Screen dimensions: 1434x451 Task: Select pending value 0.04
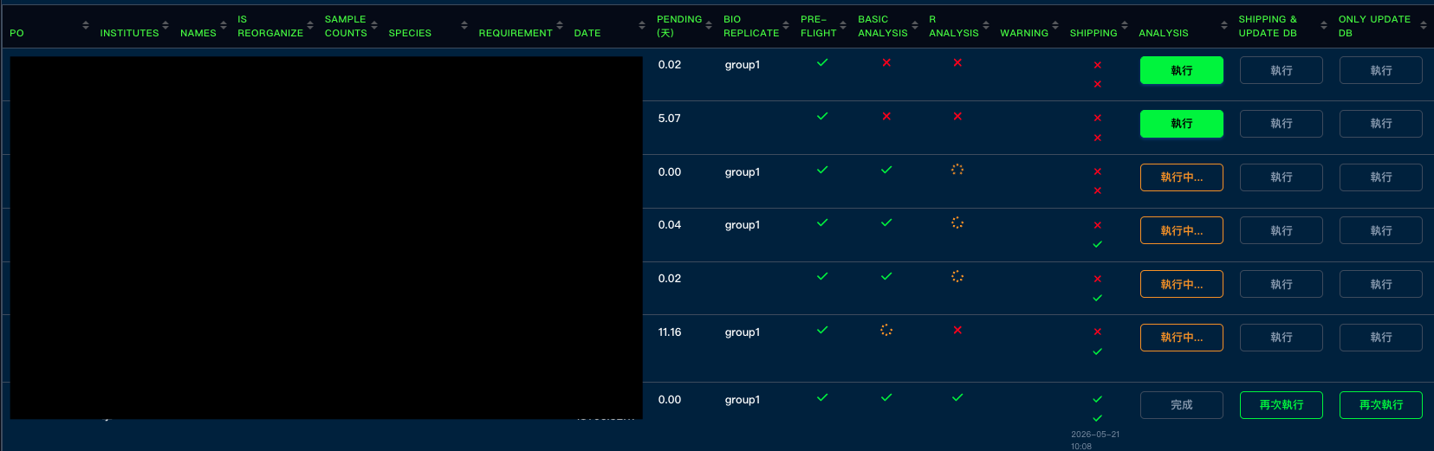pyautogui.click(x=670, y=225)
